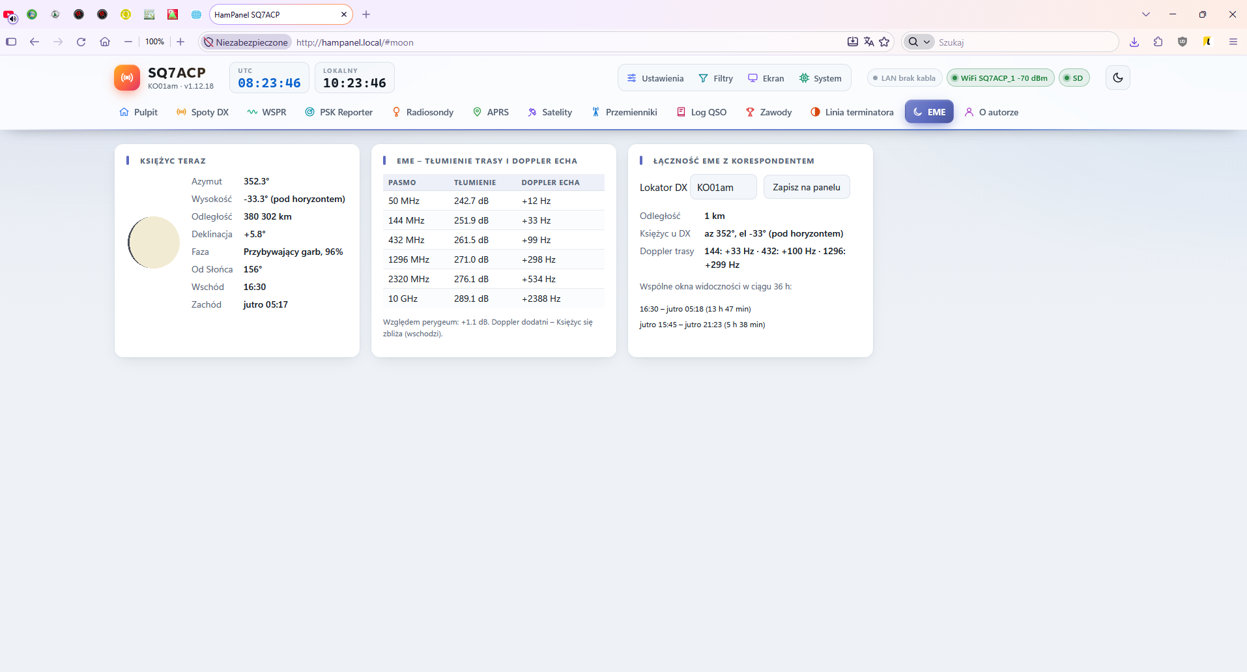Zoom out with minus button
1247x672 pixels.
click(x=128, y=42)
